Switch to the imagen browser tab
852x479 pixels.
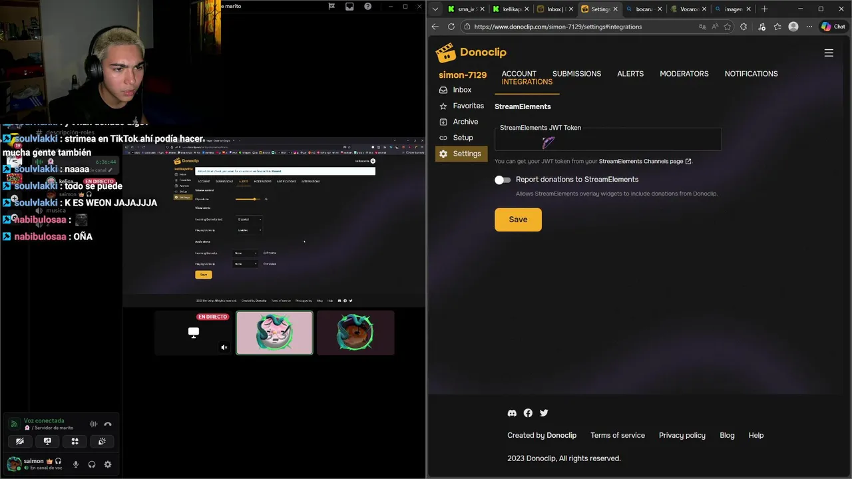coord(732,9)
